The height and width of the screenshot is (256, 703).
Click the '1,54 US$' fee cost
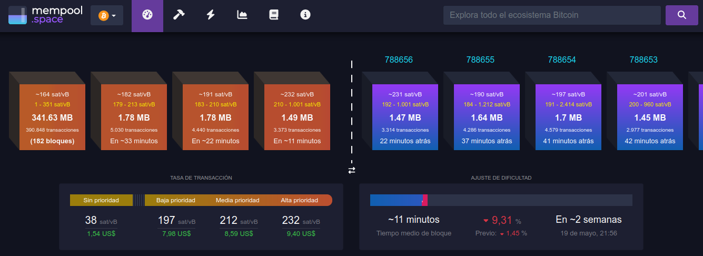click(x=101, y=233)
